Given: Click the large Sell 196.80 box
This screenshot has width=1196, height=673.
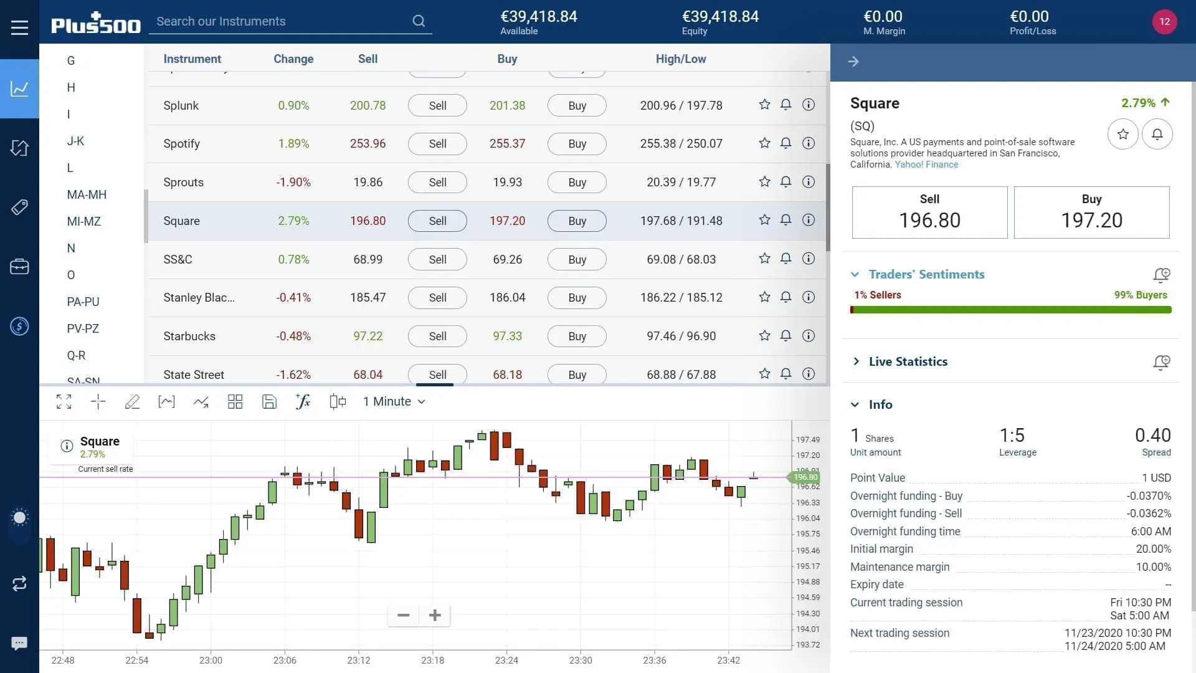Looking at the screenshot, I should [929, 212].
